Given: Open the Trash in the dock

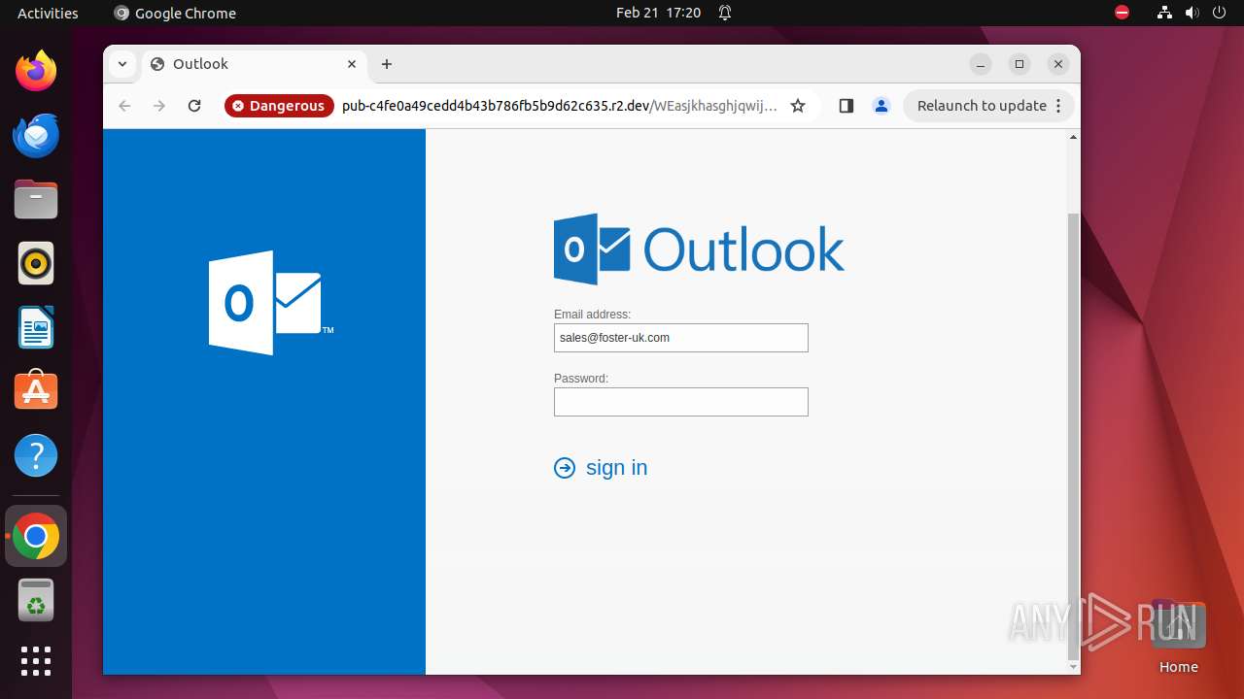Looking at the screenshot, I should (36, 600).
